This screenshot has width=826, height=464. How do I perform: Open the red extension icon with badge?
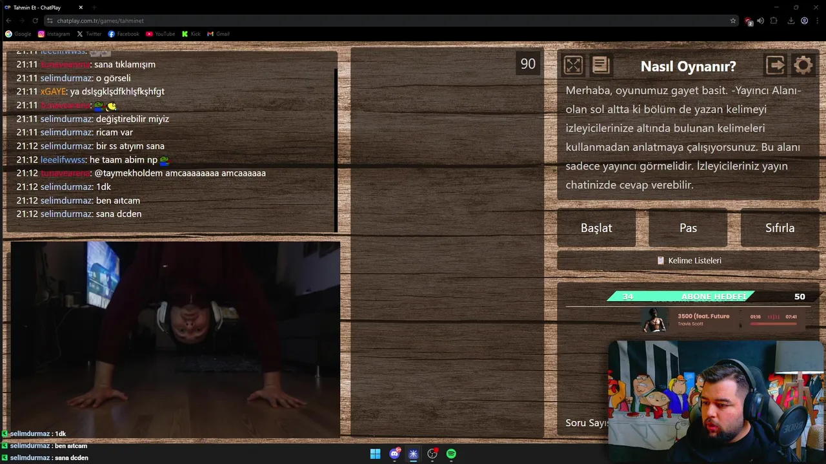tap(749, 21)
